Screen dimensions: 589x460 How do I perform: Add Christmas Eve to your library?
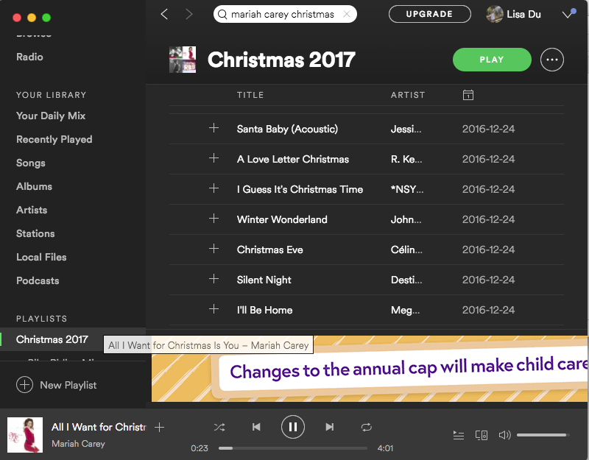(214, 249)
